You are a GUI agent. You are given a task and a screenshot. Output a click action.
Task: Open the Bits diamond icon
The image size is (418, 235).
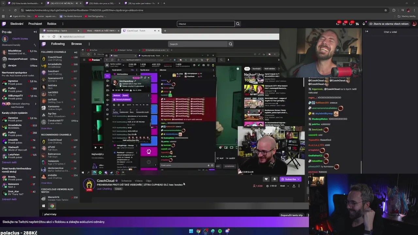point(364,24)
